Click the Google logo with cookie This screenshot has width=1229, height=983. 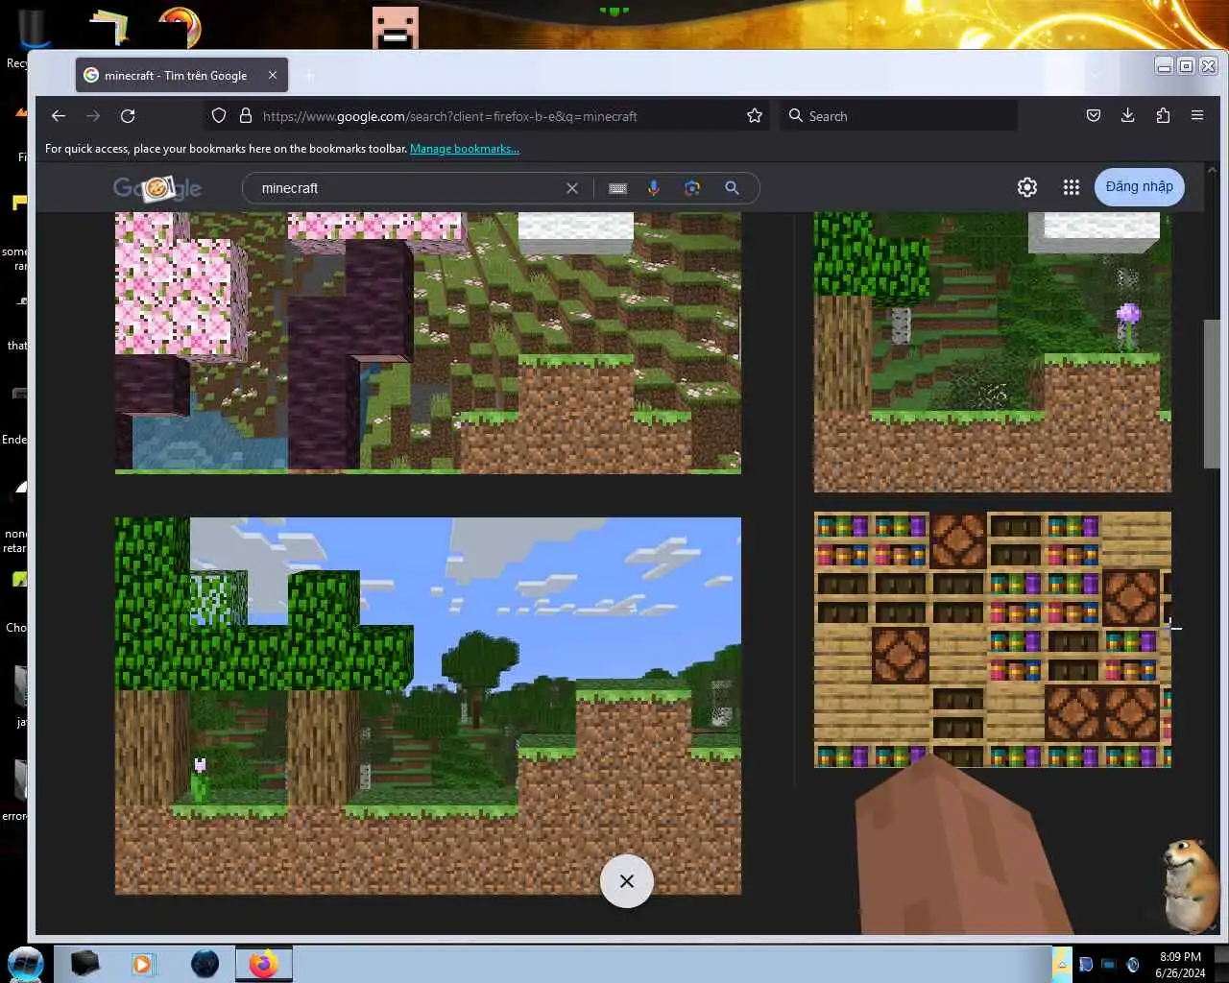click(x=157, y=188)
